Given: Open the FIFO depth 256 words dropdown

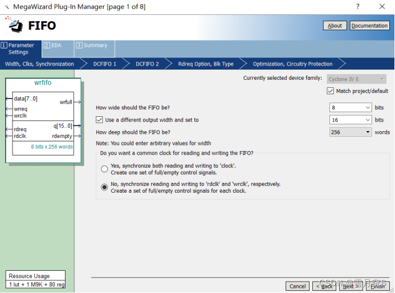Looking at the screenshot, I should [x=351, y=132].
